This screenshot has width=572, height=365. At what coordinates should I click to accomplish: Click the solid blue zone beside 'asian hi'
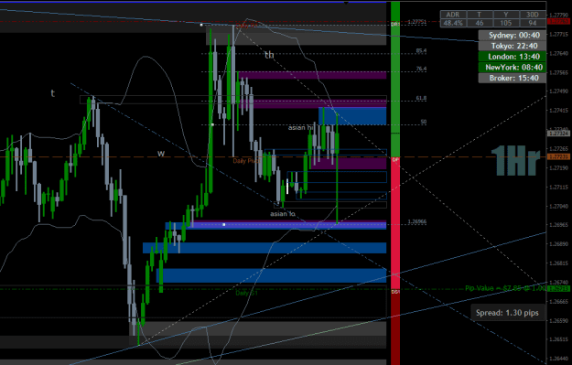tap(352, 116)
